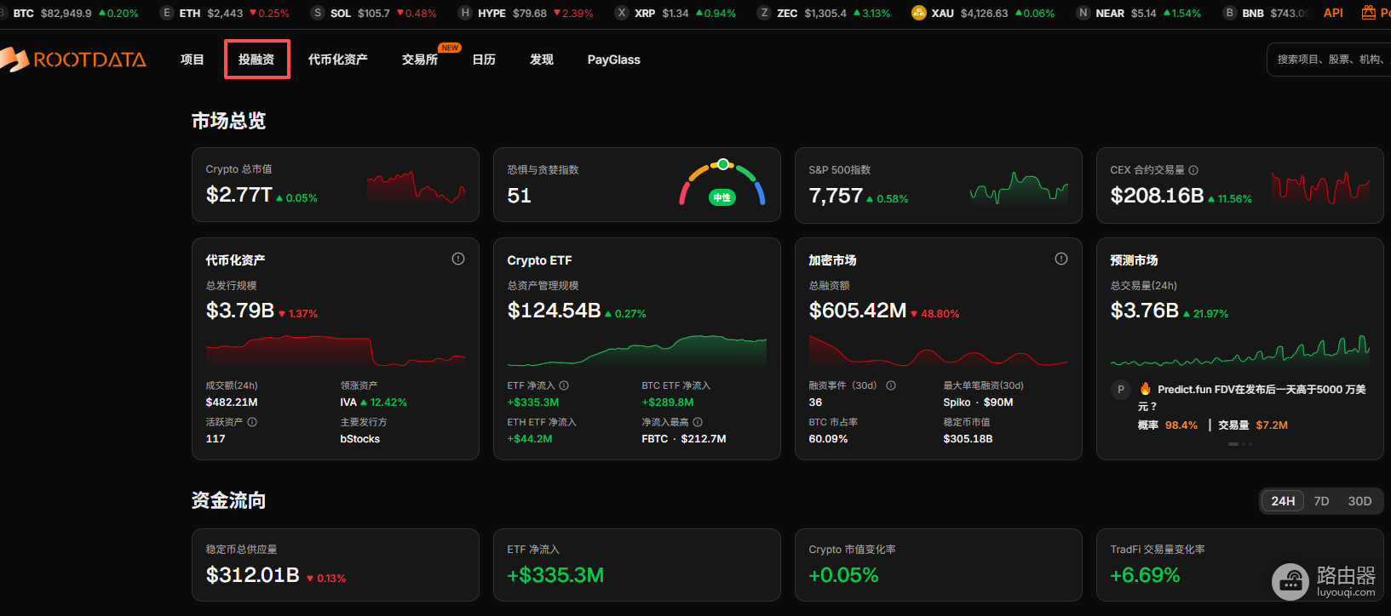The width and height of the screenshot is (1391, 616).
Task: Open info icon on 代币化资产 card
Action: 458,259
